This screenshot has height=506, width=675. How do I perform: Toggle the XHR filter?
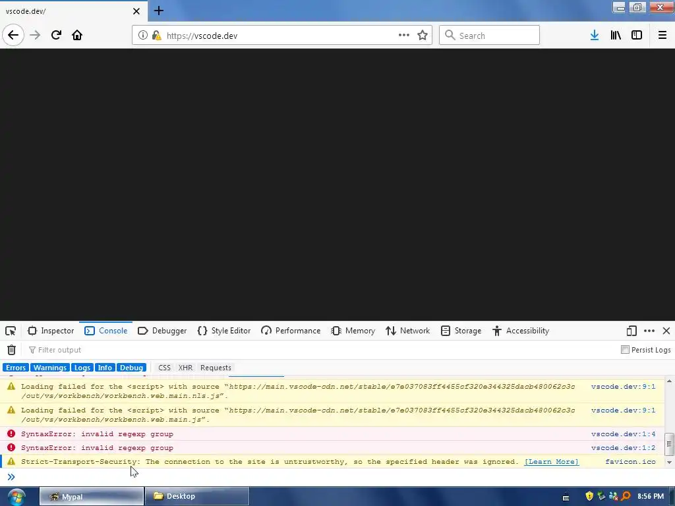(x=185, y=368)
